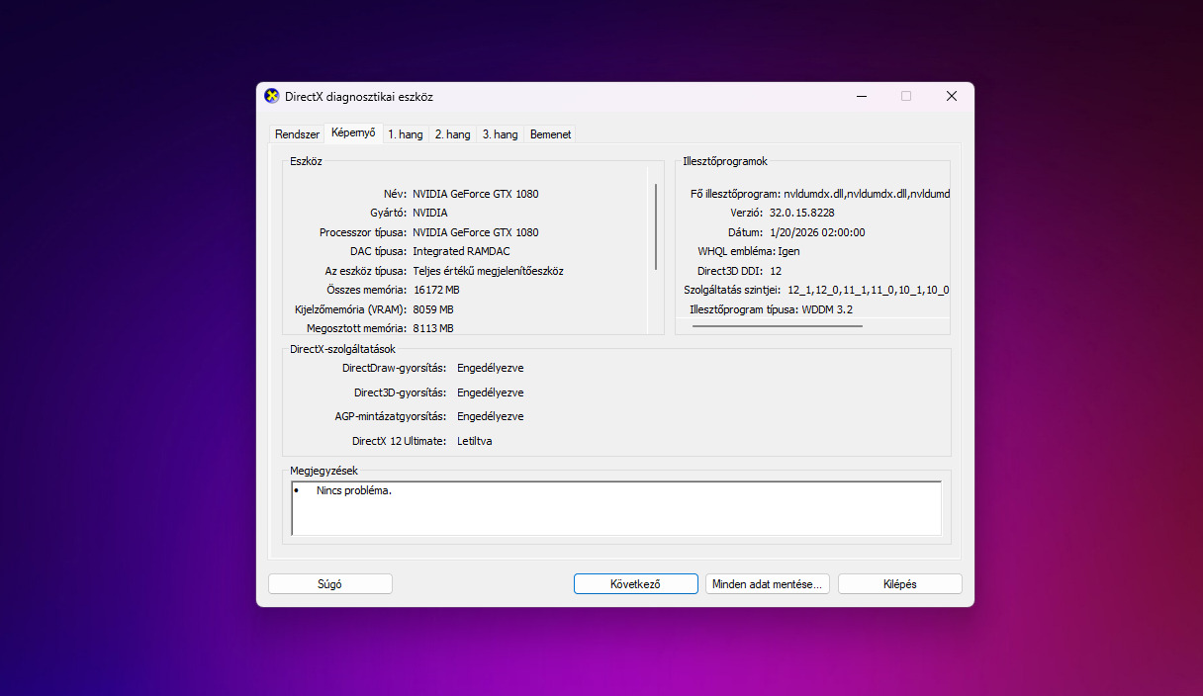Screen dimensions: 1203x696
Task: Click the Direct3D-gyorsítás Engedélyezve value
Action: click(x=491, y=392)
